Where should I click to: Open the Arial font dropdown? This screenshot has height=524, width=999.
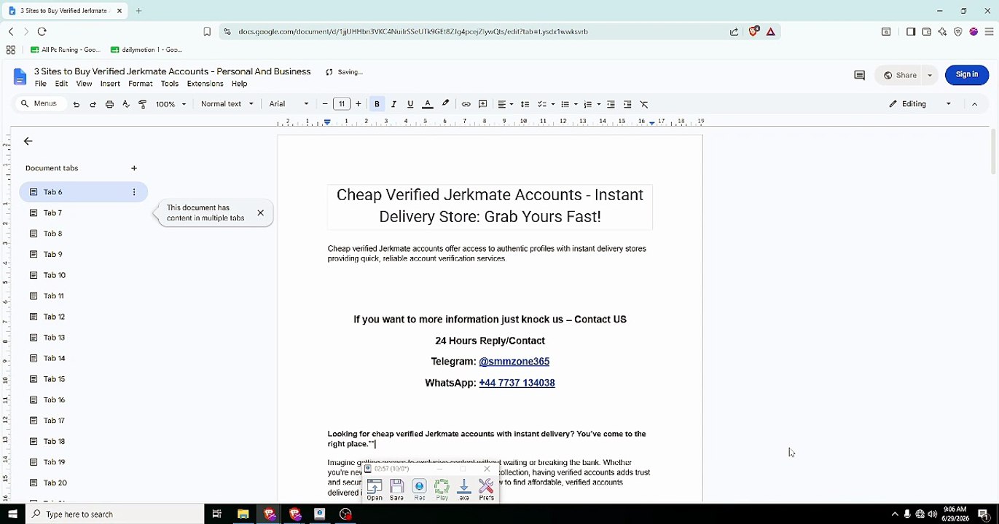click(x=289, y=104)
